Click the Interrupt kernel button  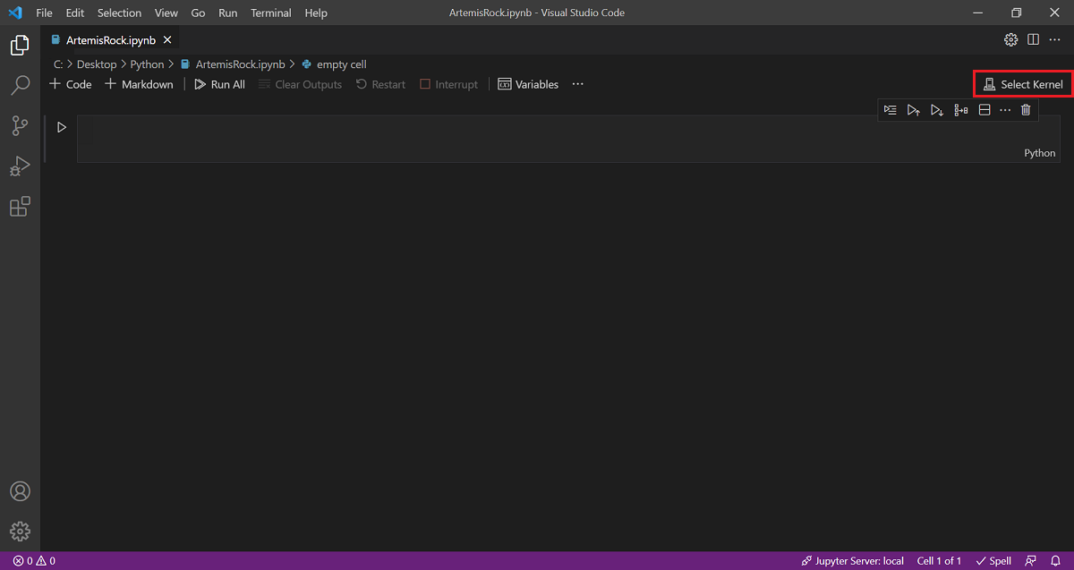click(x=449, y=84)
